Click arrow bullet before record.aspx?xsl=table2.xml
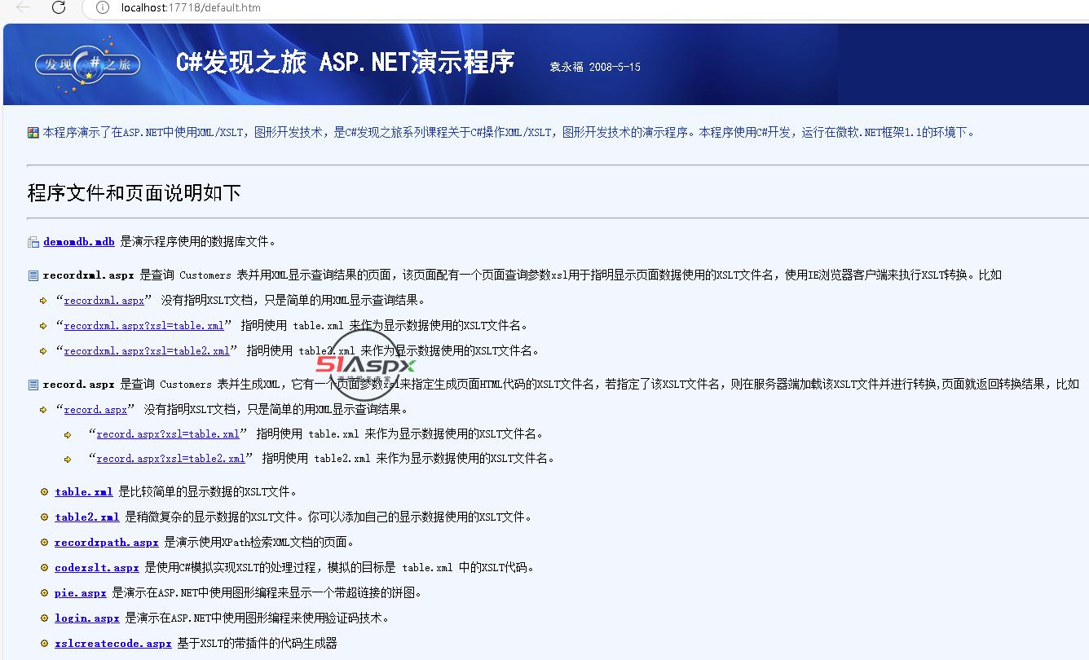This screenshot has height=660, width=1089. (68, 459)
